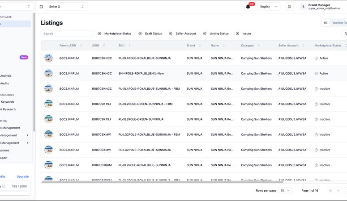The height and width of the screenshot is (201, 347).
Task: Sort by Brand column arrows
Action: pos(200,46)
